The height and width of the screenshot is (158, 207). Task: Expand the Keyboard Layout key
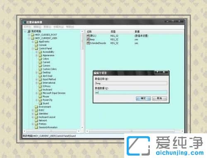click(x=33, y=117)
